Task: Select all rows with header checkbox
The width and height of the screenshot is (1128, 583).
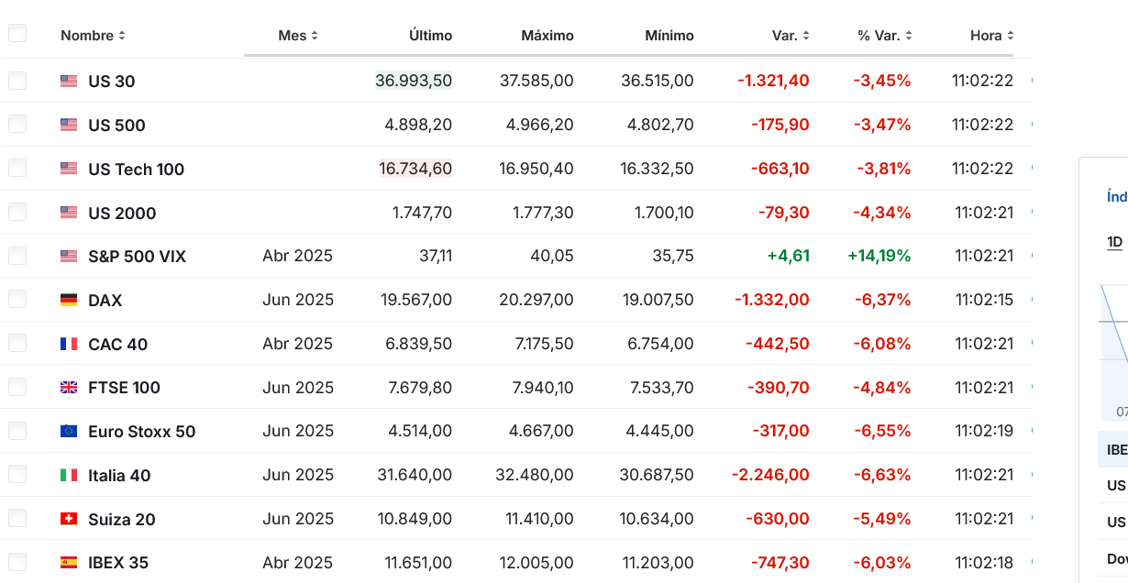Action: pyautogui.click(x=17, y=34)
